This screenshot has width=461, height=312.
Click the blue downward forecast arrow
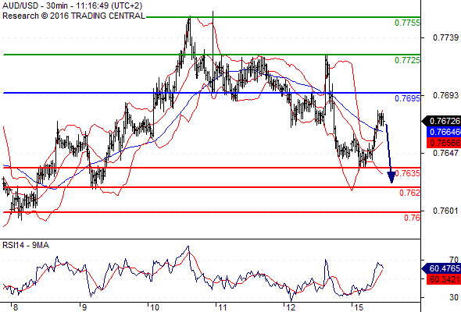(x=389, y=153)
